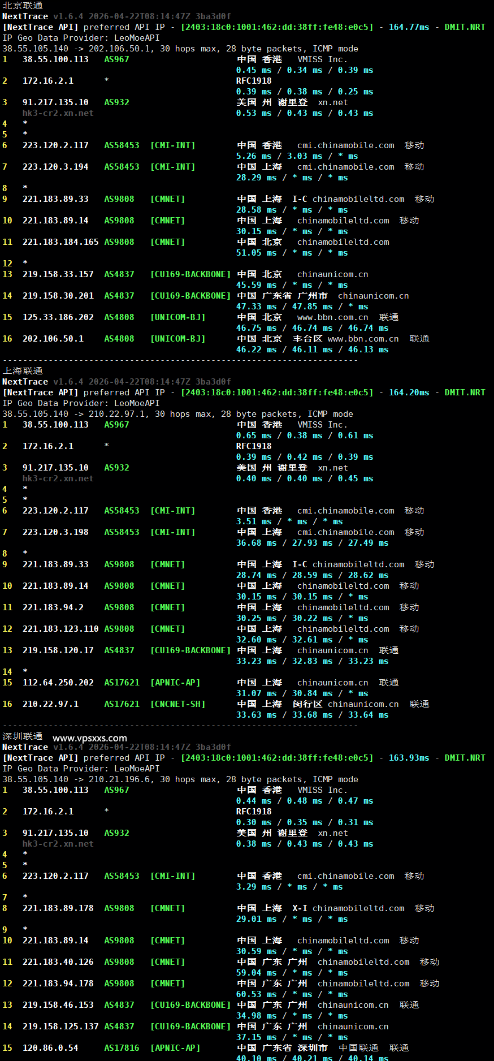494x1061 pixels.
Task: Click the 31.07 ms latency value
Action: tap(257, 693)
